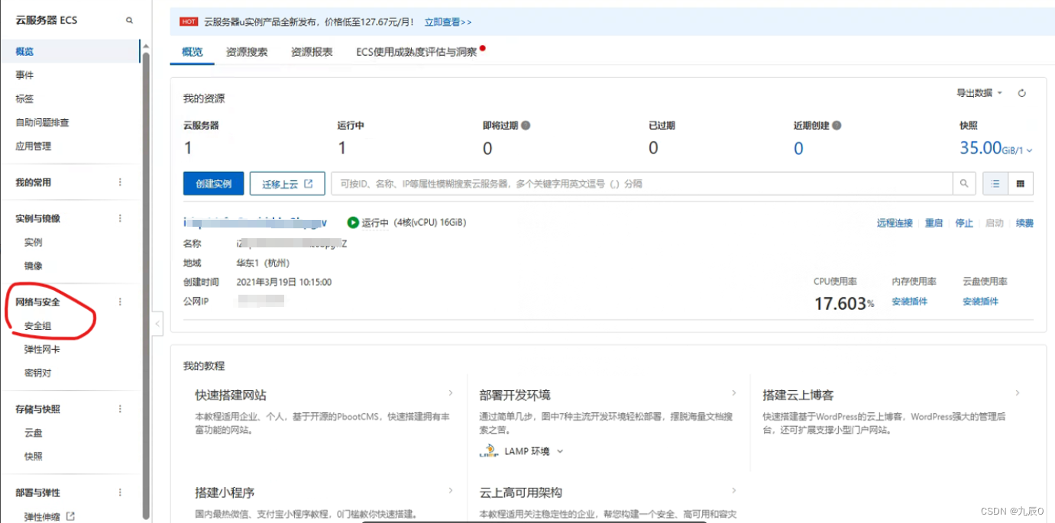The width and height of the screenshot is (1055, 523).
Task: Click the 近期创建 help icon
Action: pos(837,125)
